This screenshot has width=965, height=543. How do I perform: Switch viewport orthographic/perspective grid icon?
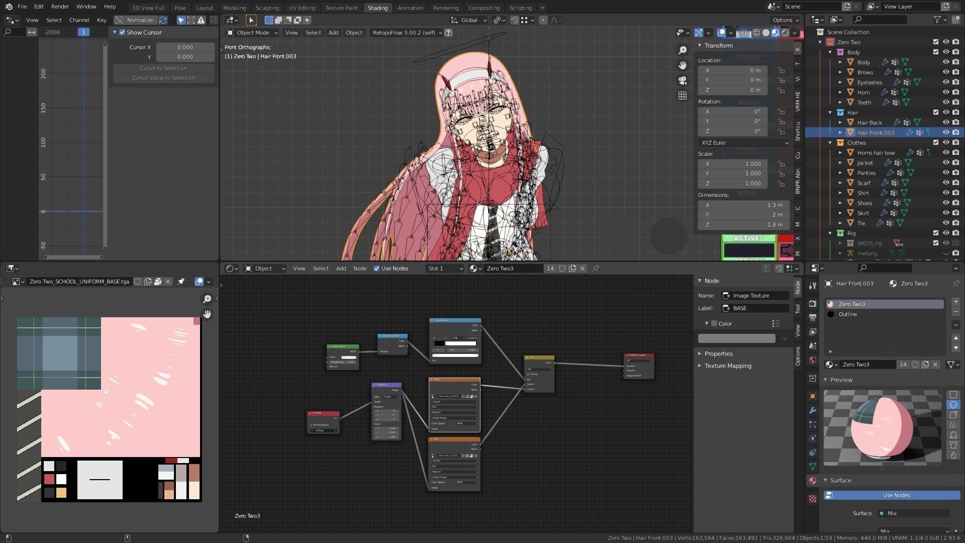(683, 96)
